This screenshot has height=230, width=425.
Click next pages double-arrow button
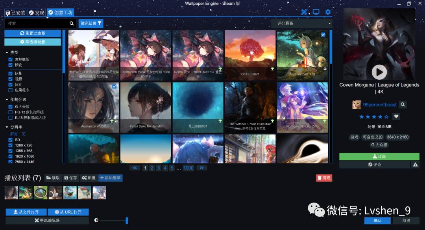pos(201,168)
